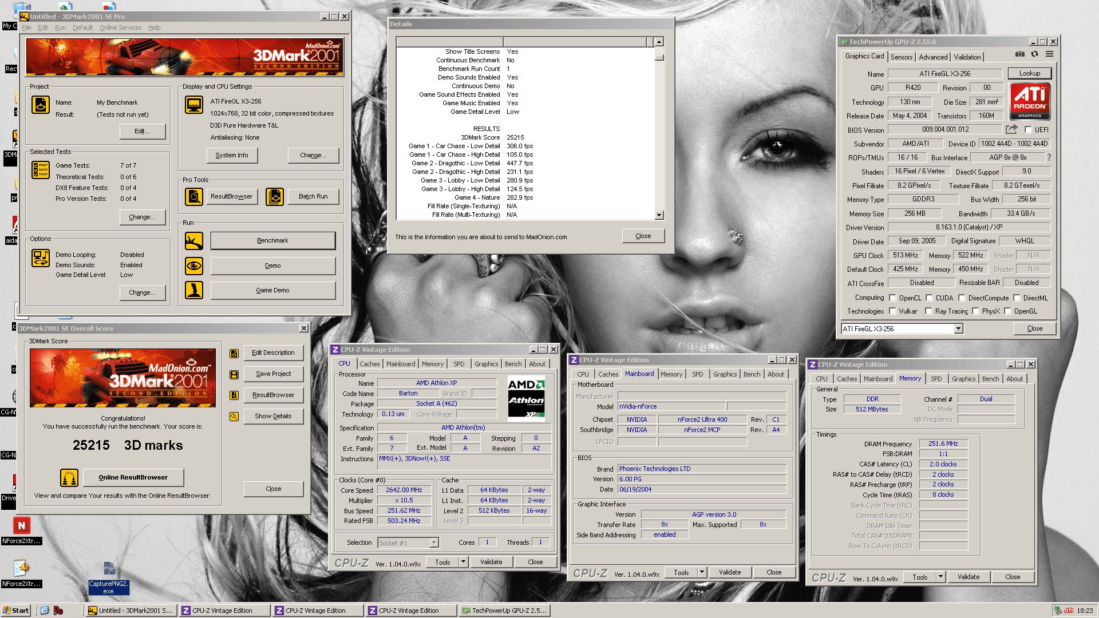
Task: Click the AGP bus interface question mark
Action: (1049, 157)
